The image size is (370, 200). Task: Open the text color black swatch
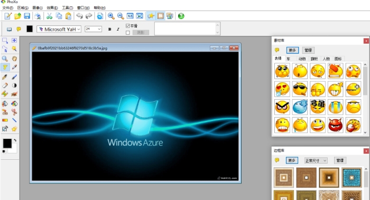pos(30,29)
